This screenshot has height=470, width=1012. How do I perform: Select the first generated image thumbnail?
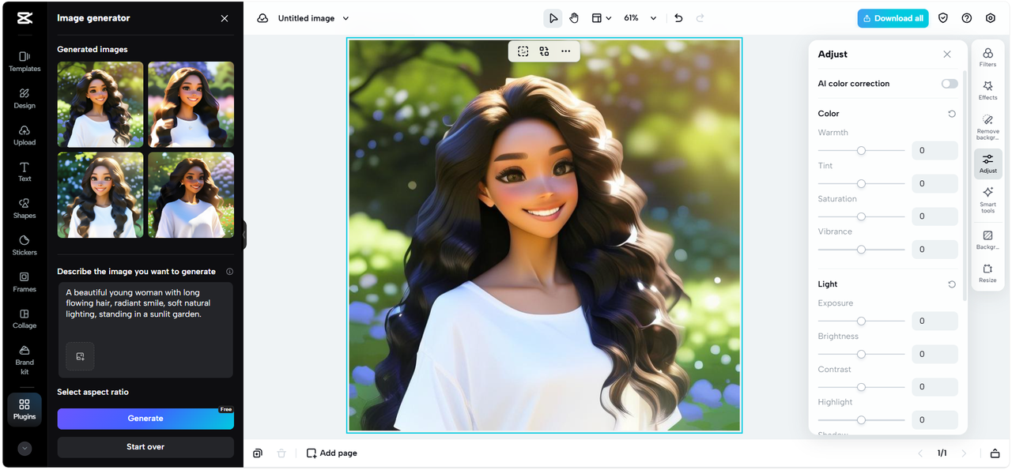point(100,104)
